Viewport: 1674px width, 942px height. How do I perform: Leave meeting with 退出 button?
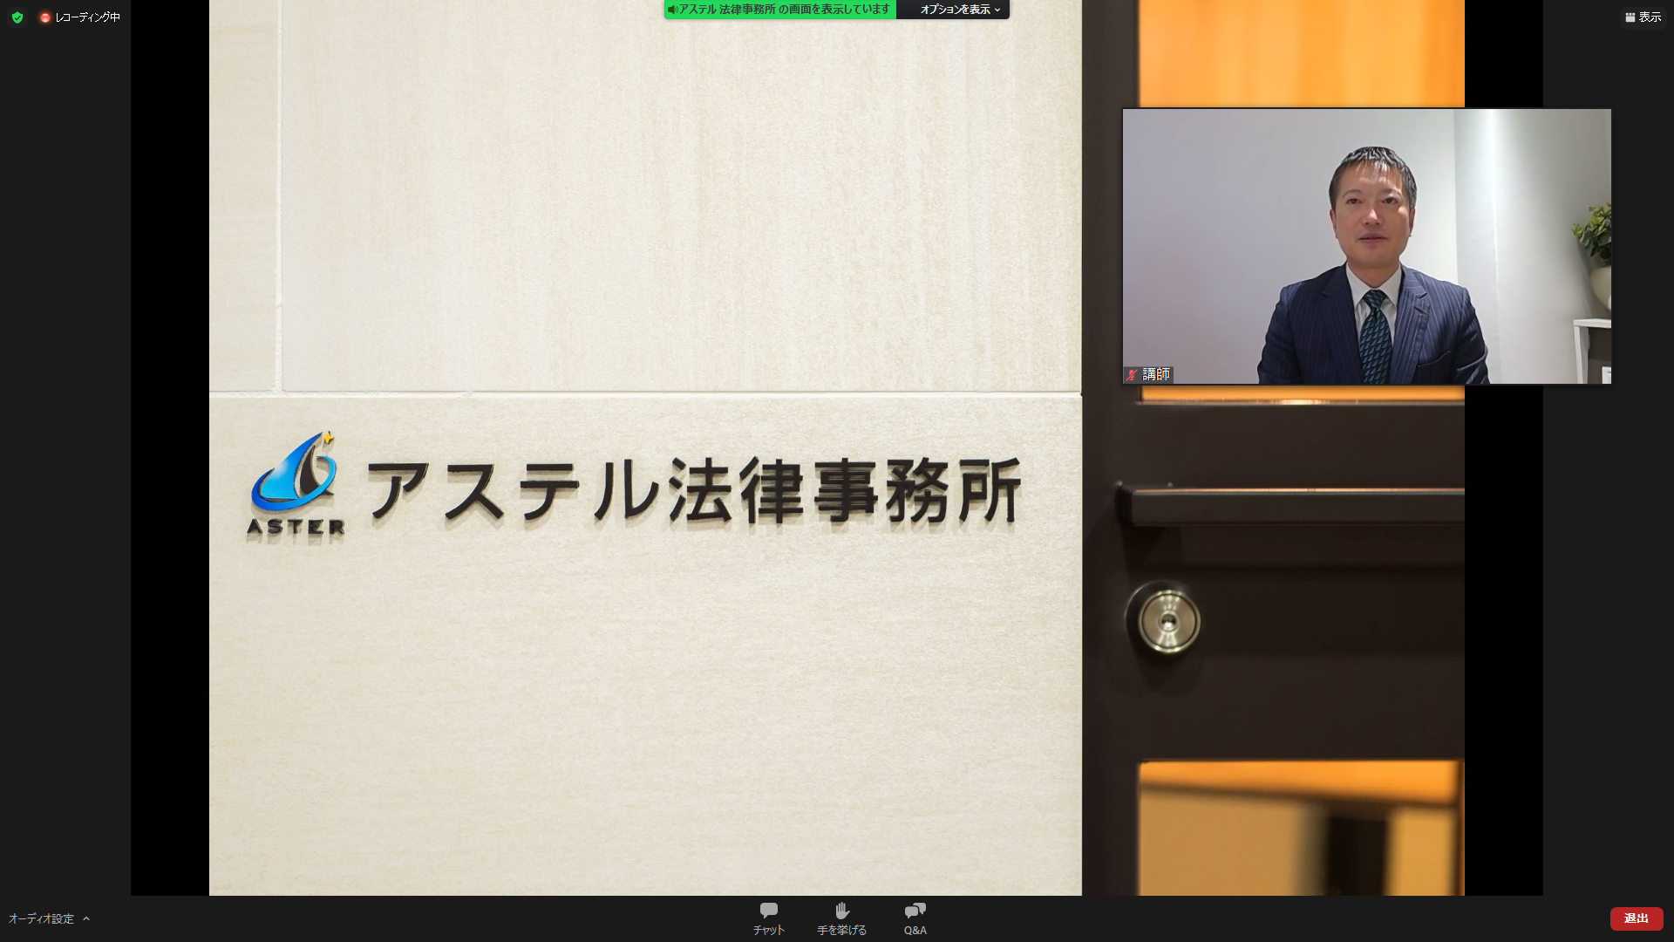click(x=1637, y=918)
